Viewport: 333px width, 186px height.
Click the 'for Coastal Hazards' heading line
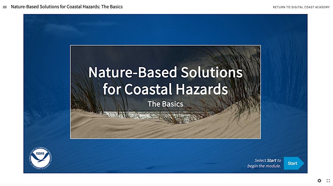point(165,89)
